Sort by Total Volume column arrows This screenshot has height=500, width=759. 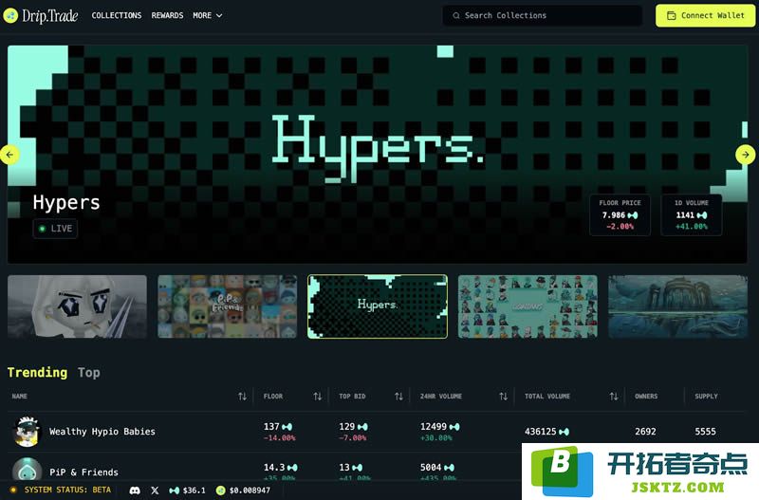614,397
